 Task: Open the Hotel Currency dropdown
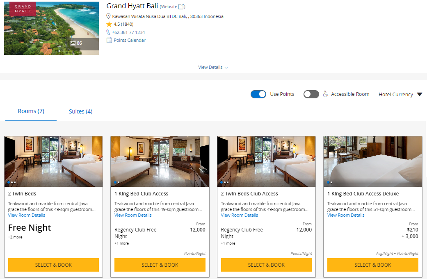(400, 94)
